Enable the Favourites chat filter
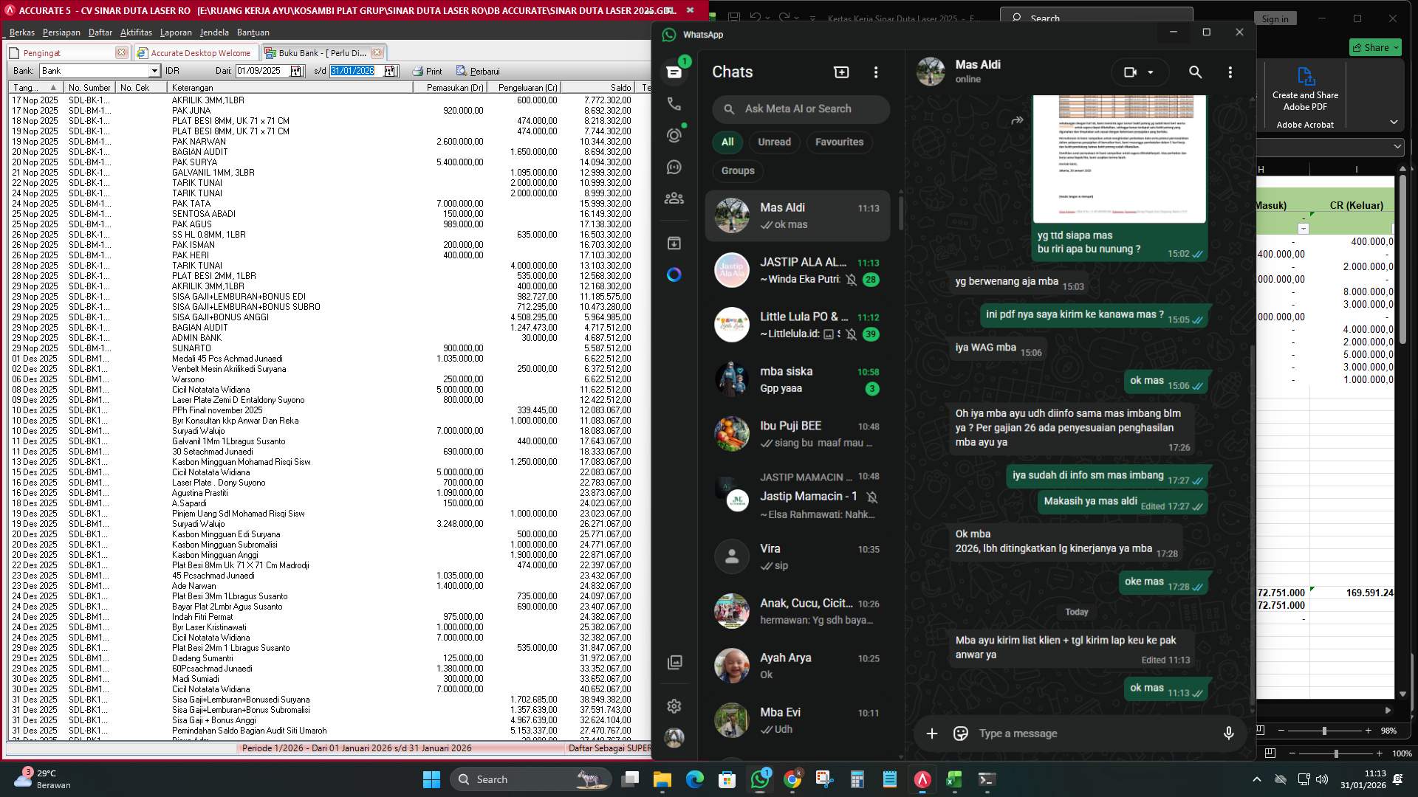 click(839, 142)
